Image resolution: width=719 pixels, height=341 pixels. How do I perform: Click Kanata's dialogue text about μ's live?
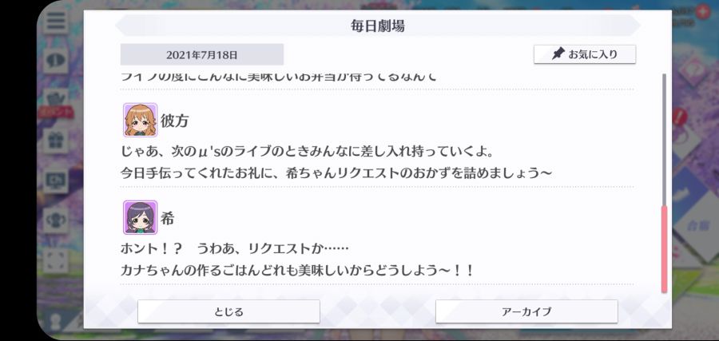336,162
